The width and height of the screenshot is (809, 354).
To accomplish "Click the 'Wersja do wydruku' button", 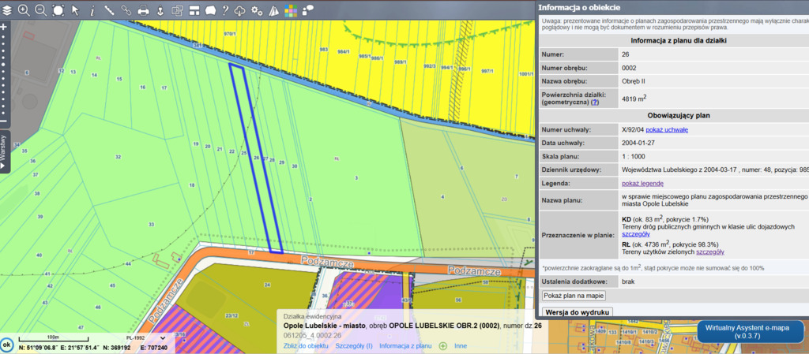I will (579, 313).
